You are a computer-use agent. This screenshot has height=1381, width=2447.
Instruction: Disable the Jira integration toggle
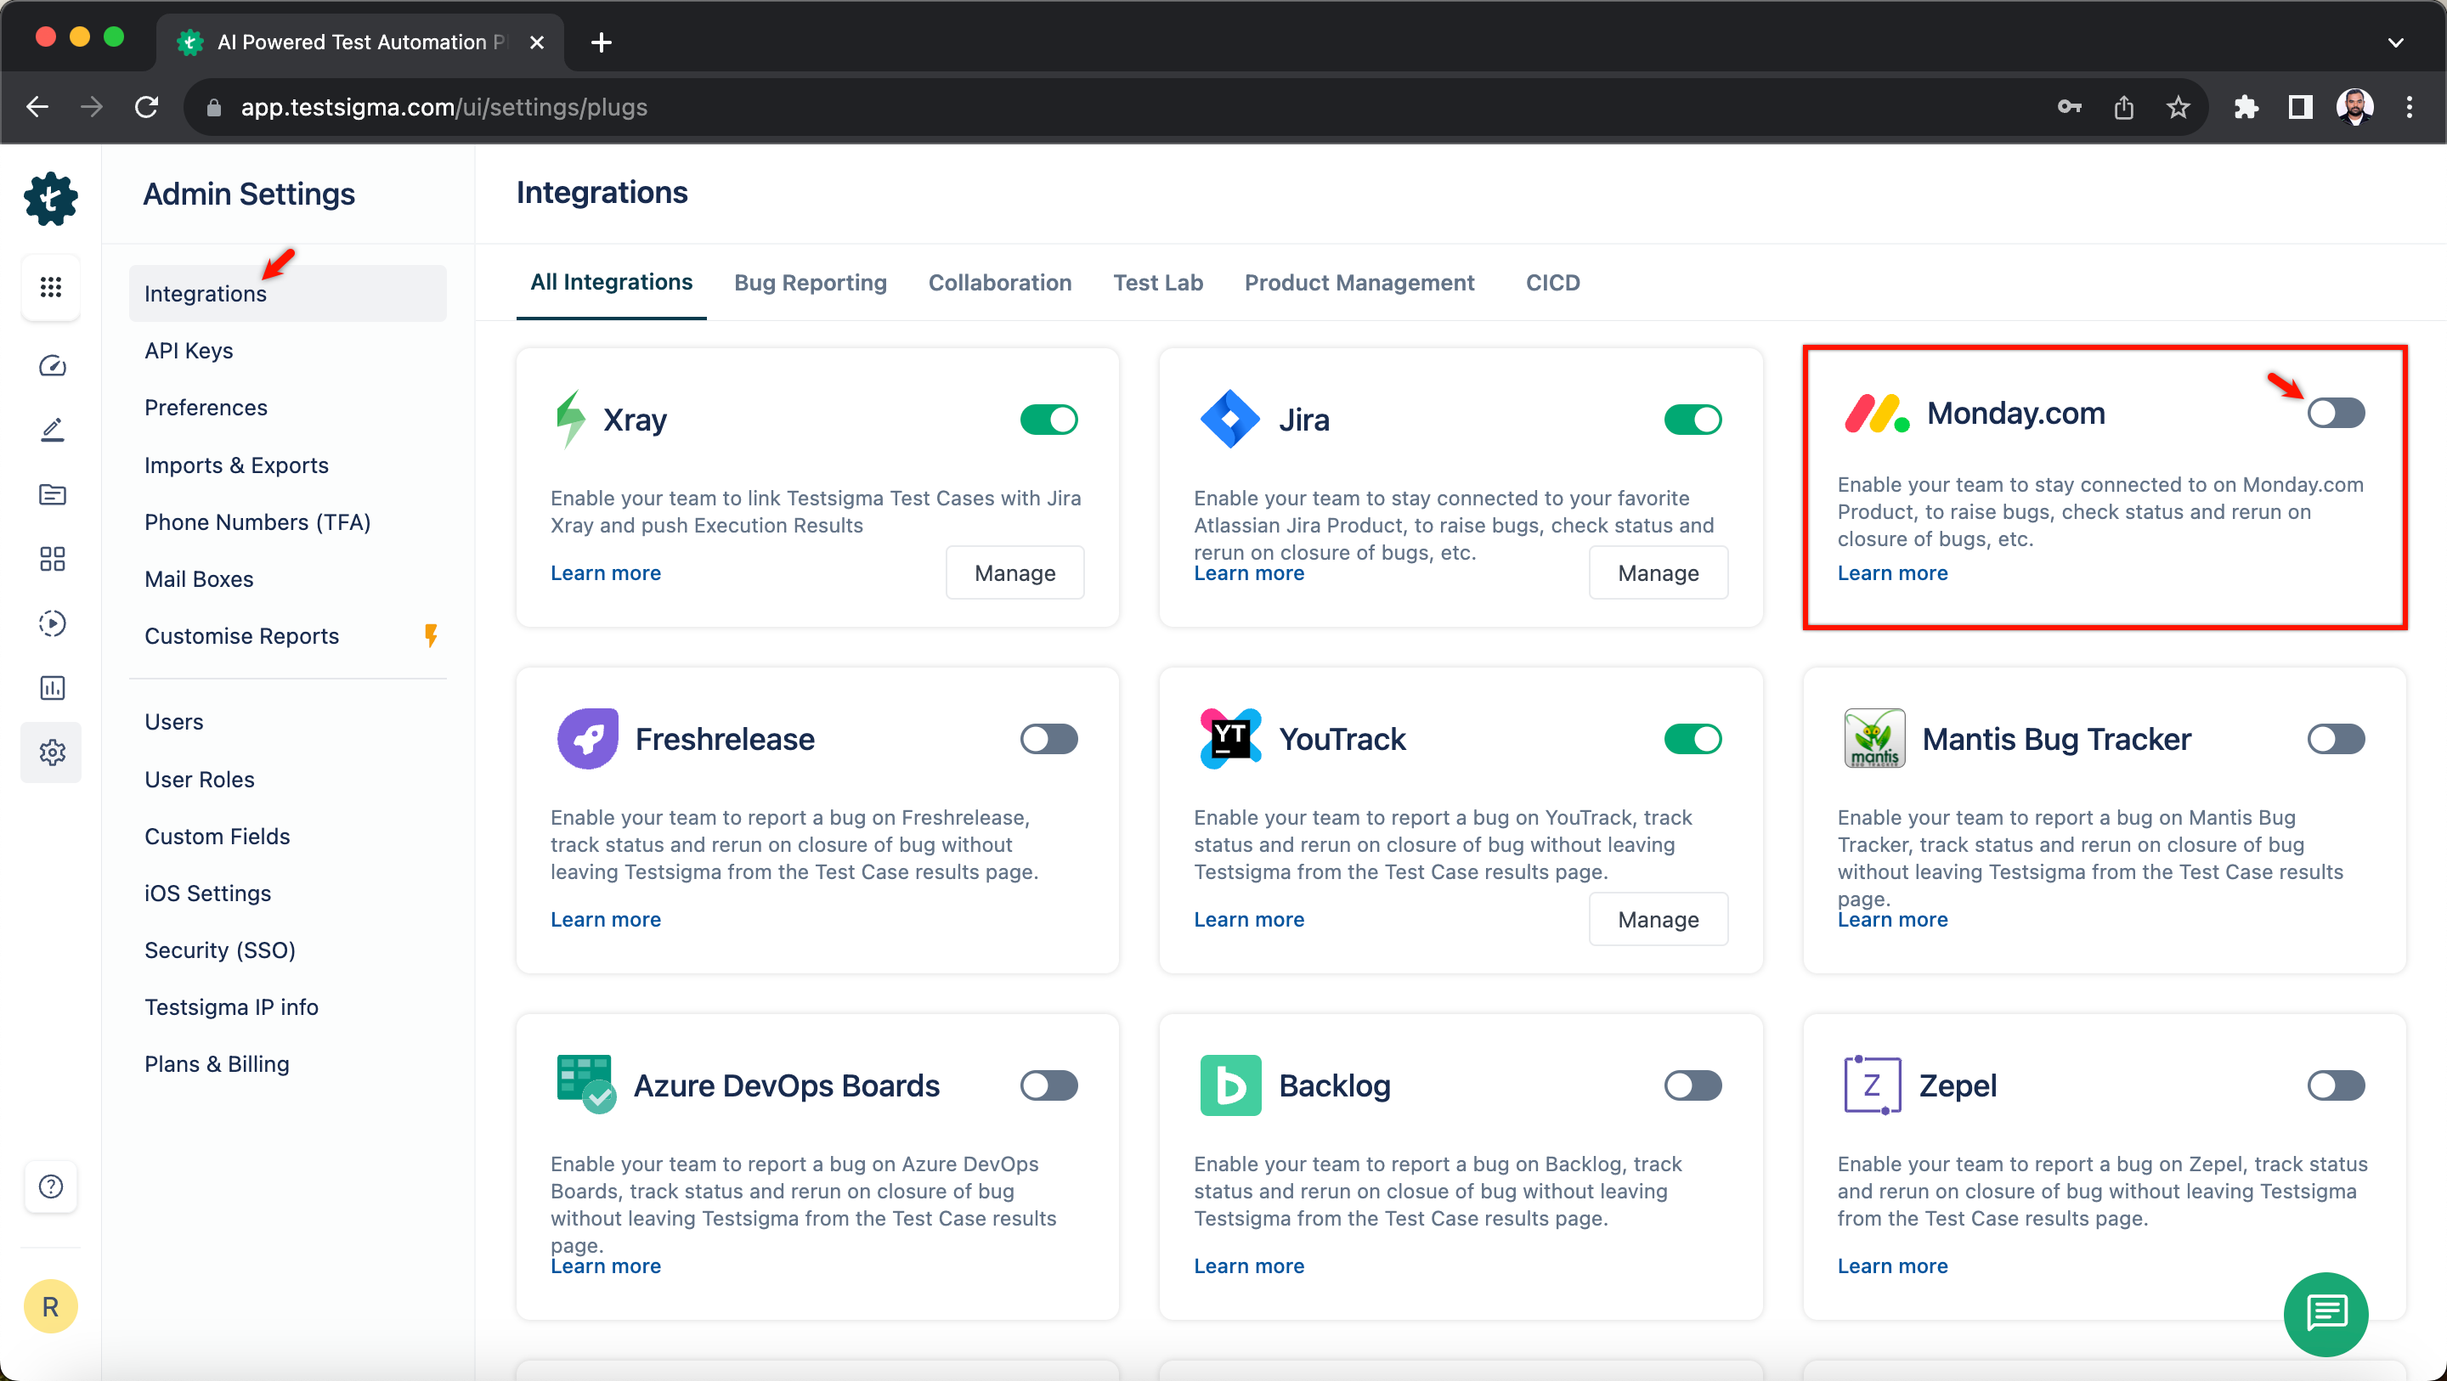coord(1692,419)
